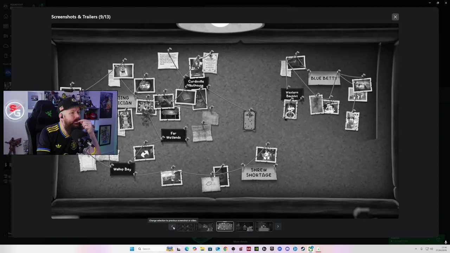The height and width of the screenshot is (253, 450).
Task: Open the NVIDIA app from the taskbar
Action: tap(256, 249)
